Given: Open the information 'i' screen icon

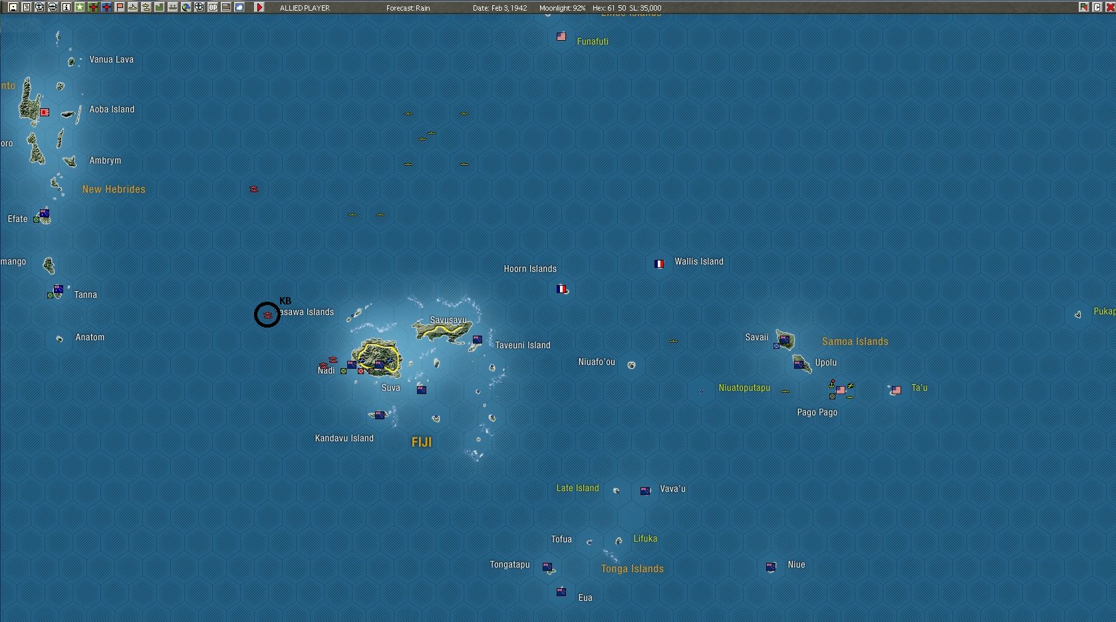Looking at the screenshot, I should pyautogui.click(x=67, y=7).
